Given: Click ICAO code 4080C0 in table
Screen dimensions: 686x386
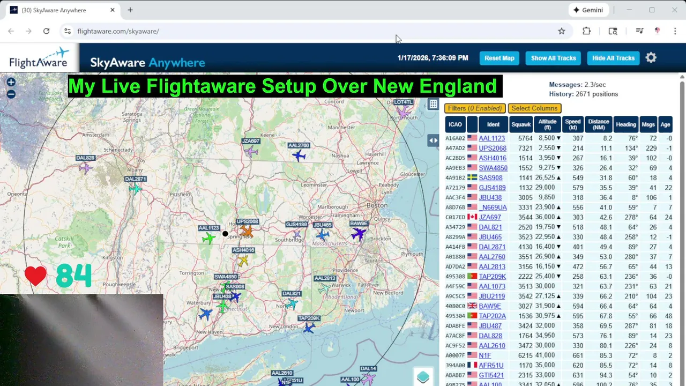Looking at the screenshot, I should 455,306.
